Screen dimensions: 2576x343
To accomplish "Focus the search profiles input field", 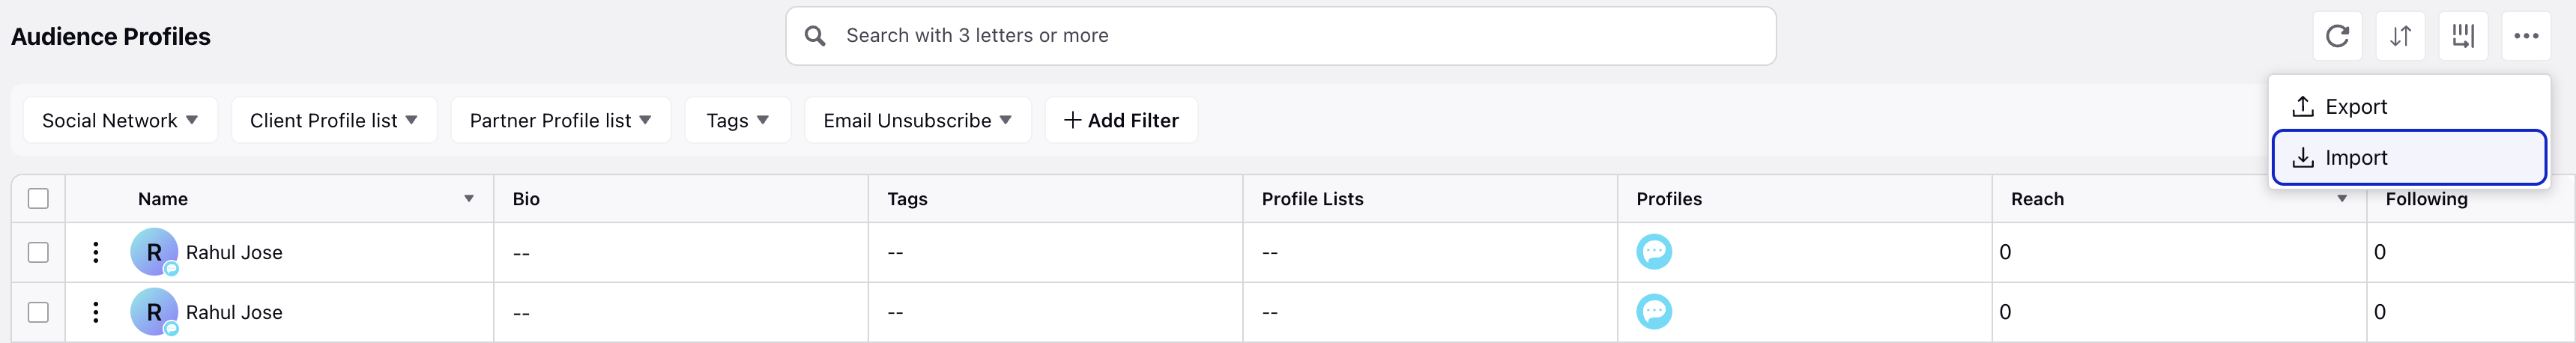I will click(1281, 36).
